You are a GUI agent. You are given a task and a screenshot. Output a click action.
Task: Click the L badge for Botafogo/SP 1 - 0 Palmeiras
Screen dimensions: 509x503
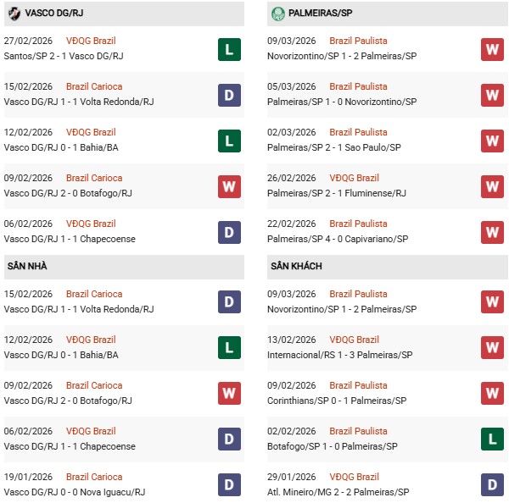(492, 439)
